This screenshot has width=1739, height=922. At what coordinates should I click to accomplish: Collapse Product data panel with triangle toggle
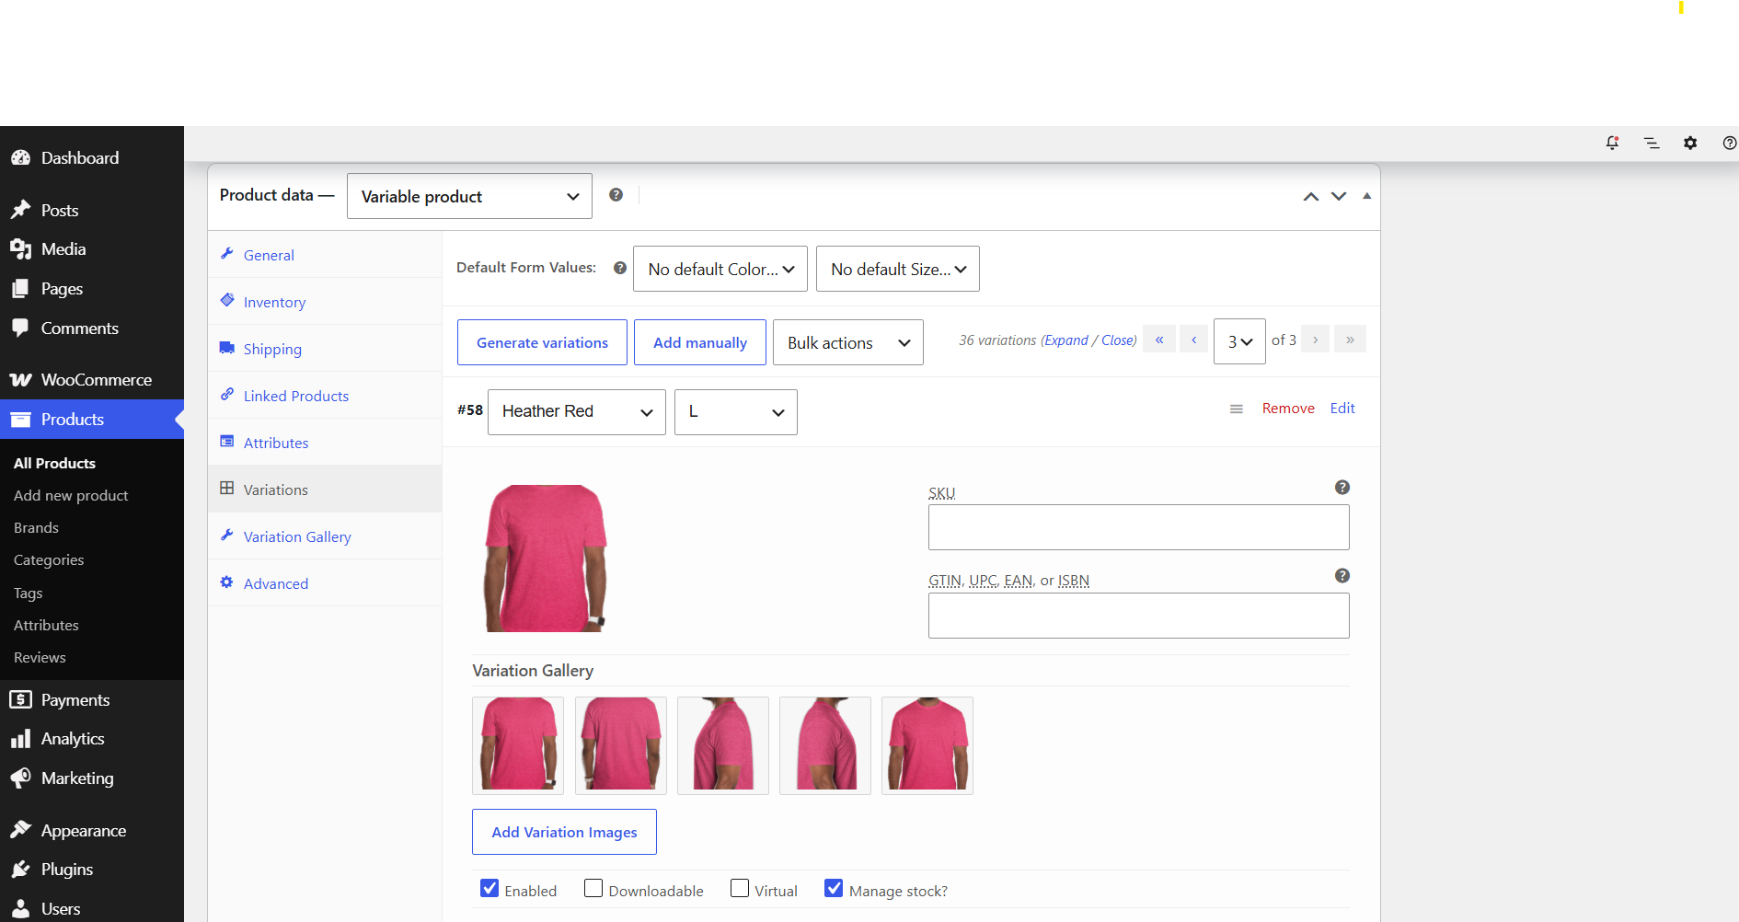click(x=1367, y=196)
